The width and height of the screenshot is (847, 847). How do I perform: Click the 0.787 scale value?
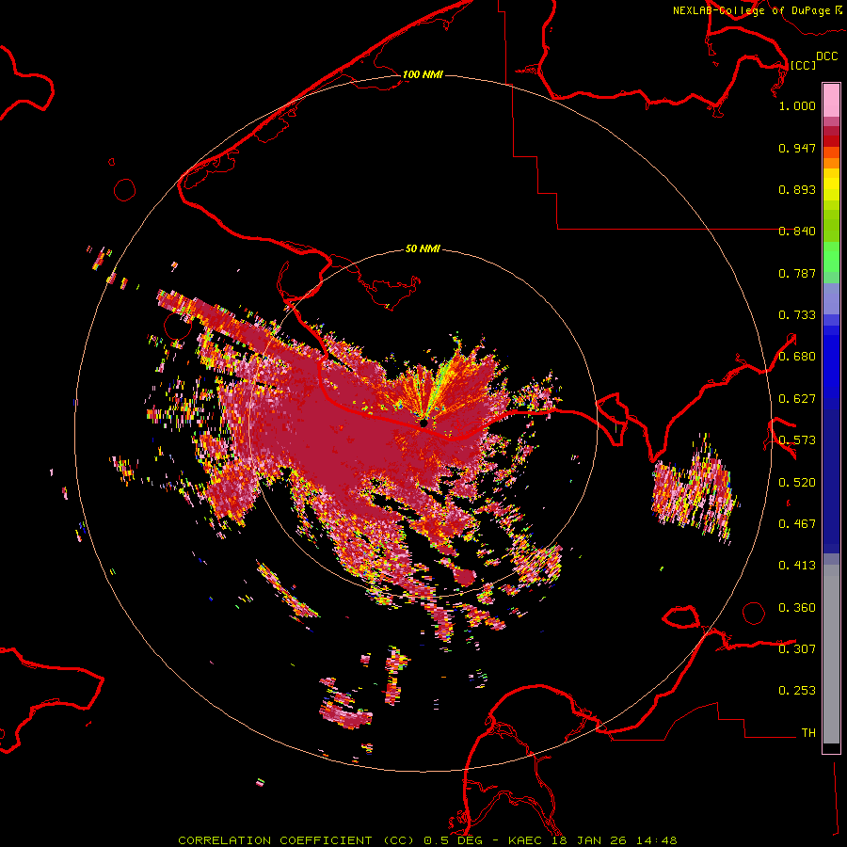pos(797,273)
